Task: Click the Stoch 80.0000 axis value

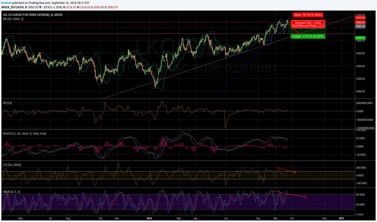Action: pyautogui.click(x=361, y=195)
